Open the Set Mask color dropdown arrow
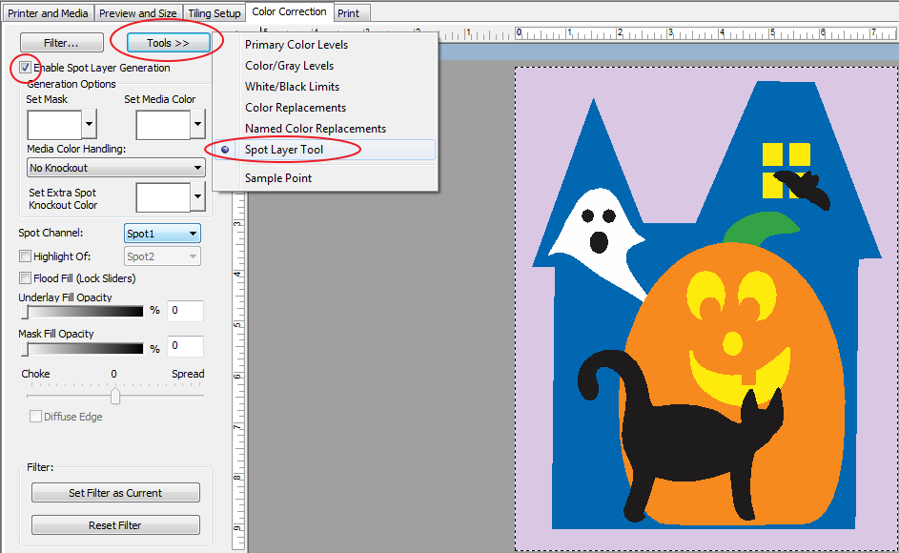The width and height of the screenshot is (899, 553). pos(90,124)
